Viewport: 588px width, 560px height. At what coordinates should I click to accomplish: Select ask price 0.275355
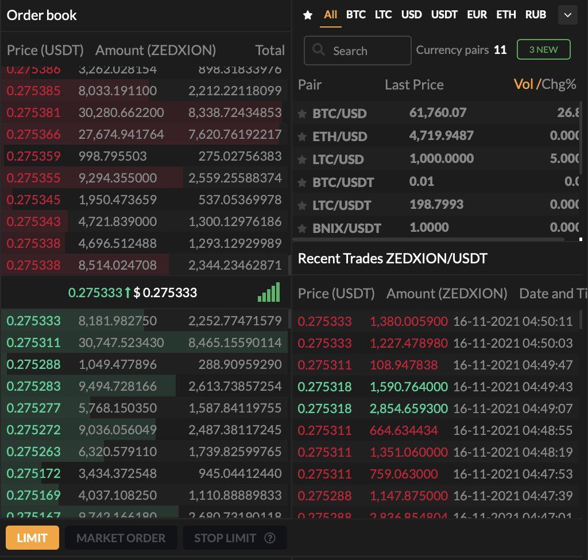(33, 178)
